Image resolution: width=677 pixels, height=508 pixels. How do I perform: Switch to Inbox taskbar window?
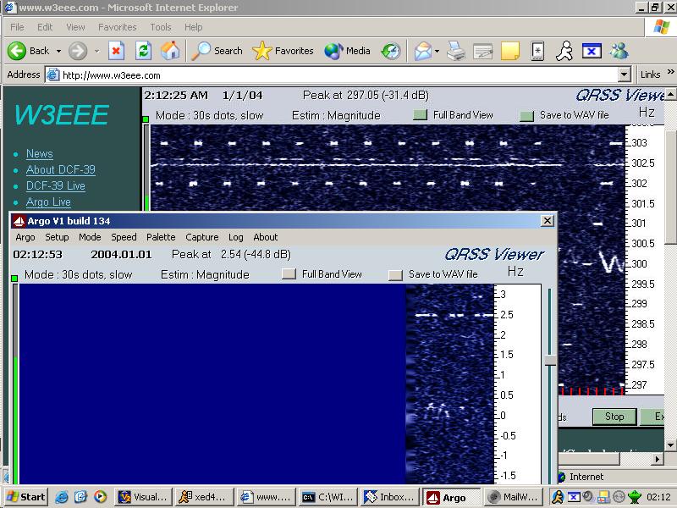390,497
